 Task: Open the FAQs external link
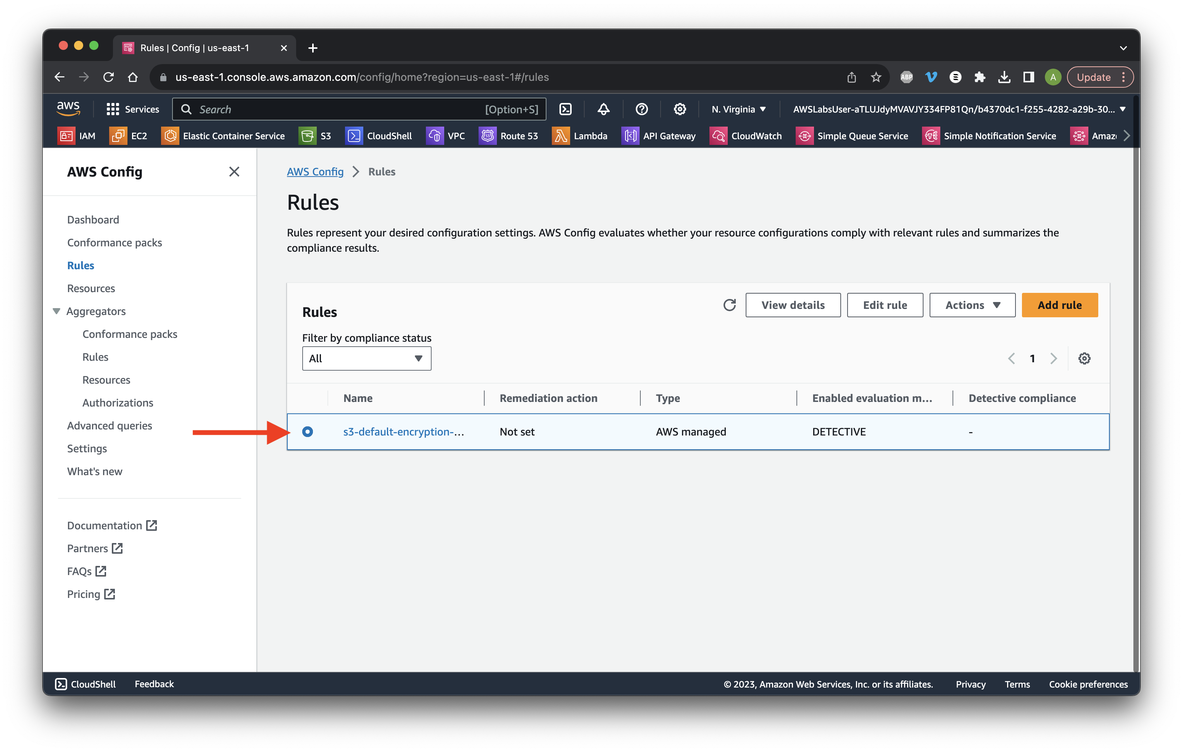87,571
